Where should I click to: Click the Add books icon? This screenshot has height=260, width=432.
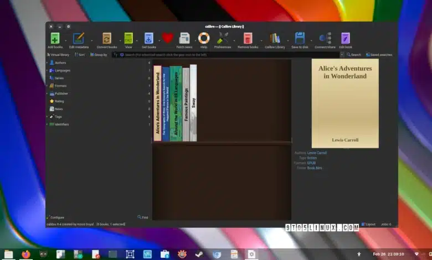[x=55, y=39]
